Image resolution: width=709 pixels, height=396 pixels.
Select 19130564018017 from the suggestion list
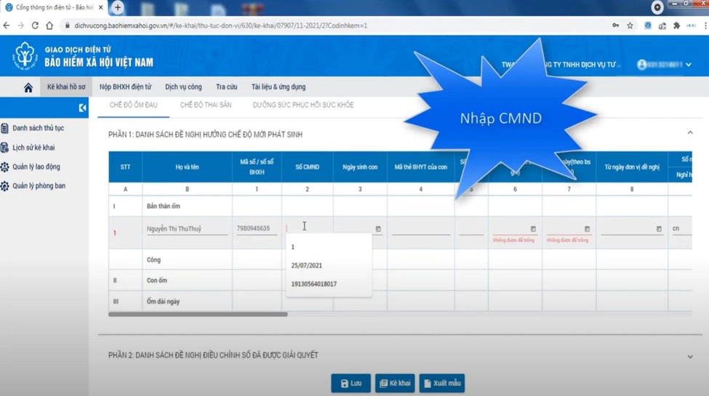pyautogui.click(x=313, y=284)
